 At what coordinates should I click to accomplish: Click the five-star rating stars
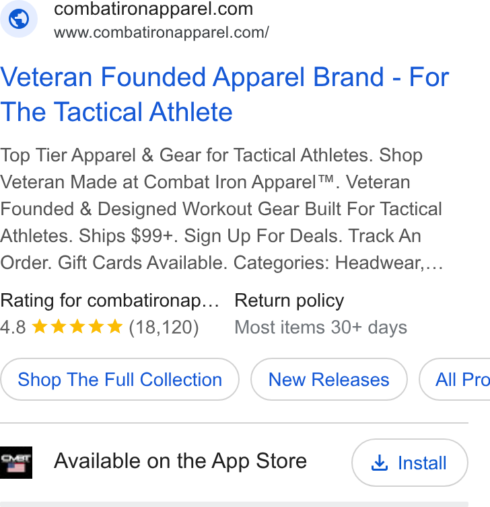point(77,327)
